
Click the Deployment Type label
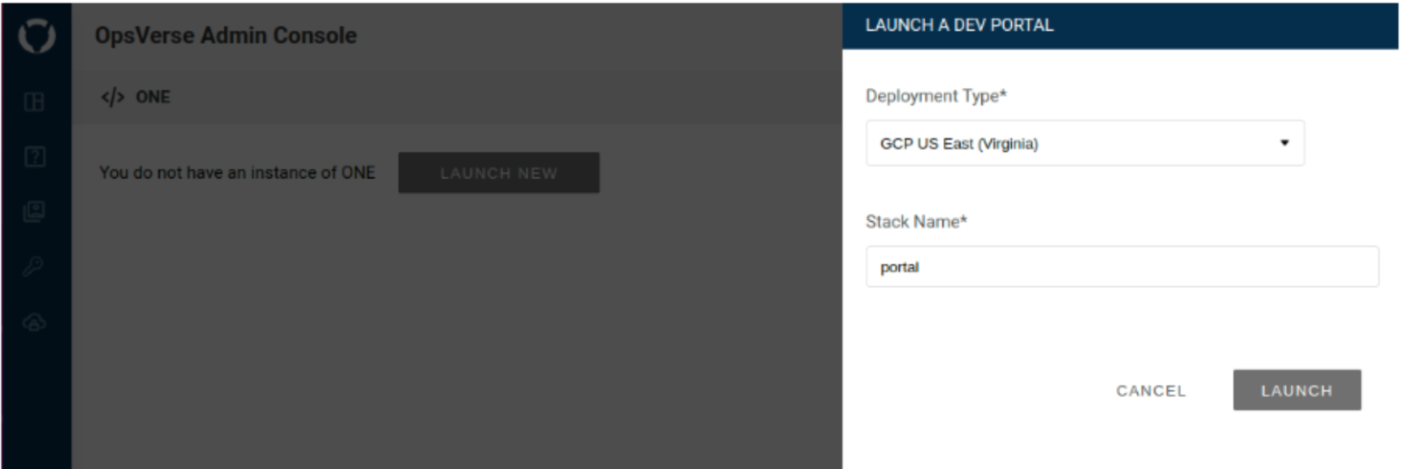point(937,96)
